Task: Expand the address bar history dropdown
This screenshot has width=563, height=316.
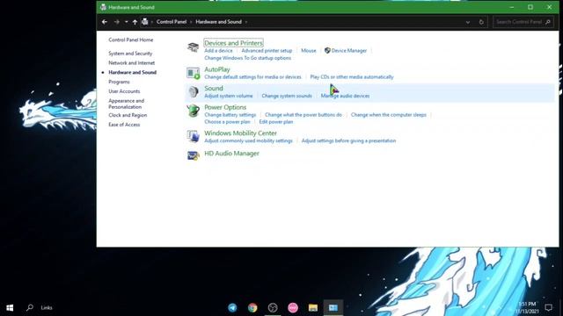Action: pos(467,22)
